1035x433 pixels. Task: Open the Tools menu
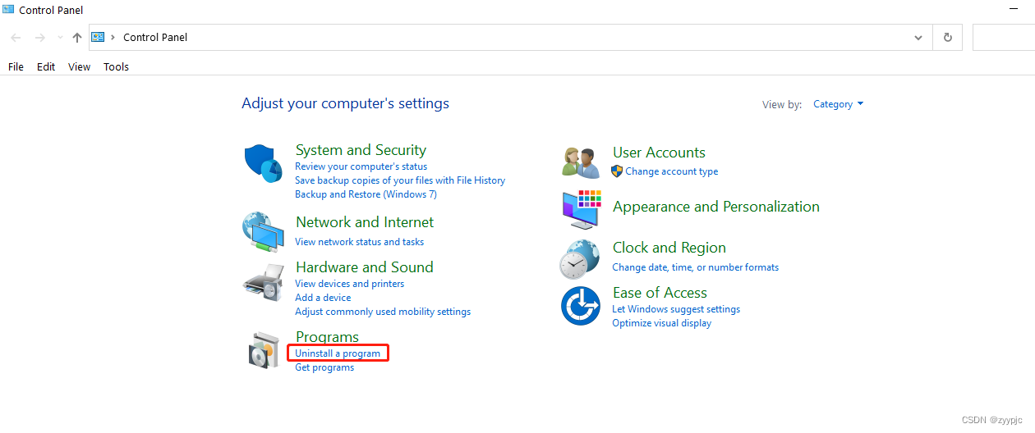[117, 66]
